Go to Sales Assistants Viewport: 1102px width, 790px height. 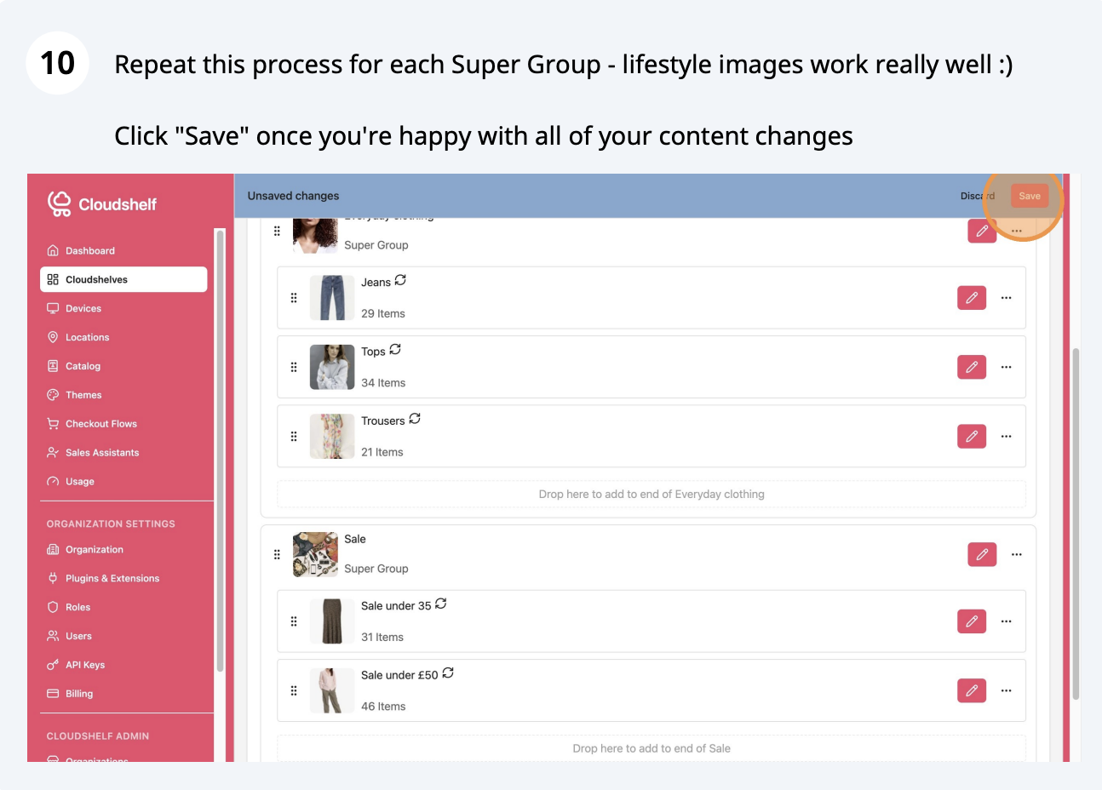click(123, 453)
